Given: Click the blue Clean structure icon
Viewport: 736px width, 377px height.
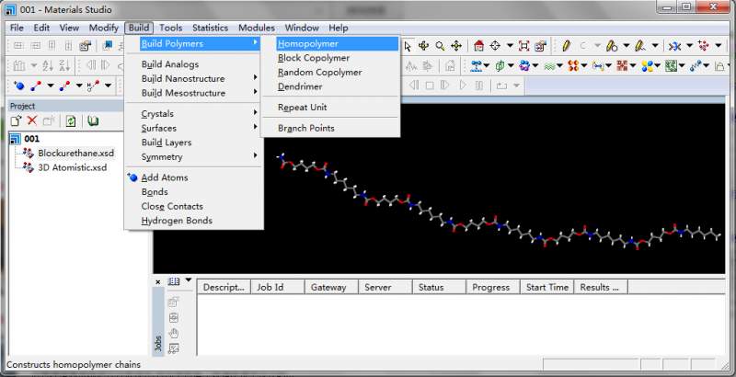Looking at the screenshot, I should click(x=675, y=45).
